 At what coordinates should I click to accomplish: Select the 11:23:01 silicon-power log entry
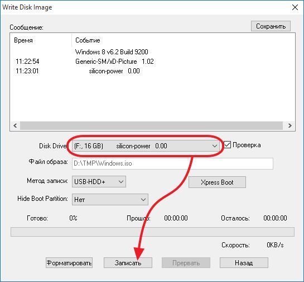coord(78,71)
